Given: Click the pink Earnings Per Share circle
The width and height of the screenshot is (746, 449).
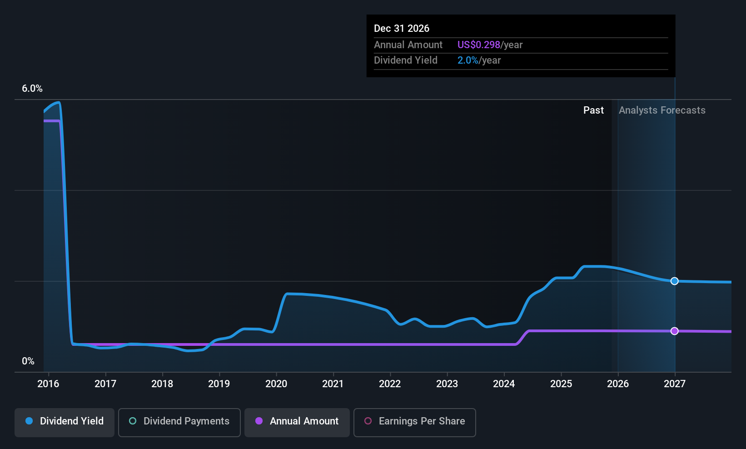Looking at the screenshot, I should 368,421.
